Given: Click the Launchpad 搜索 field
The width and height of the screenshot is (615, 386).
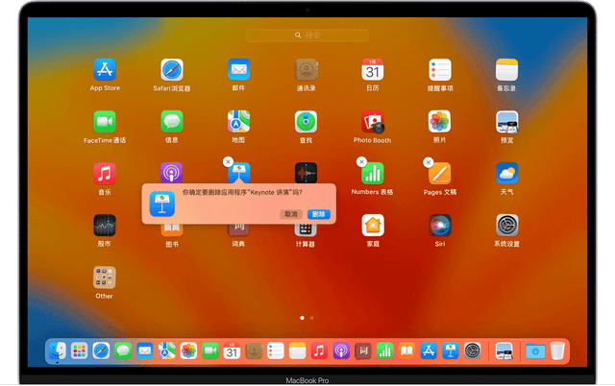Looking at the screenshot, I should (x=307, y=36).
